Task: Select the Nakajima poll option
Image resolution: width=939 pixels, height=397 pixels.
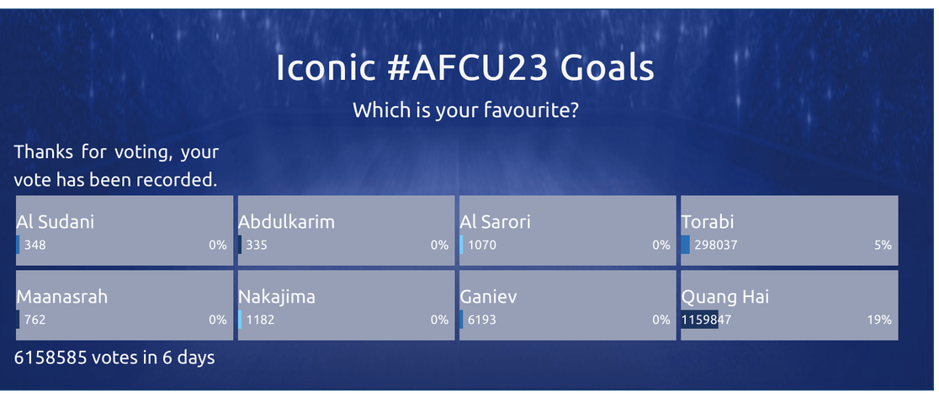Action: tap(346, 305)
